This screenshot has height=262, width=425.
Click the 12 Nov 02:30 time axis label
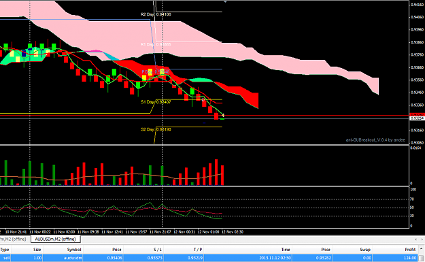(x=233, y=232)
